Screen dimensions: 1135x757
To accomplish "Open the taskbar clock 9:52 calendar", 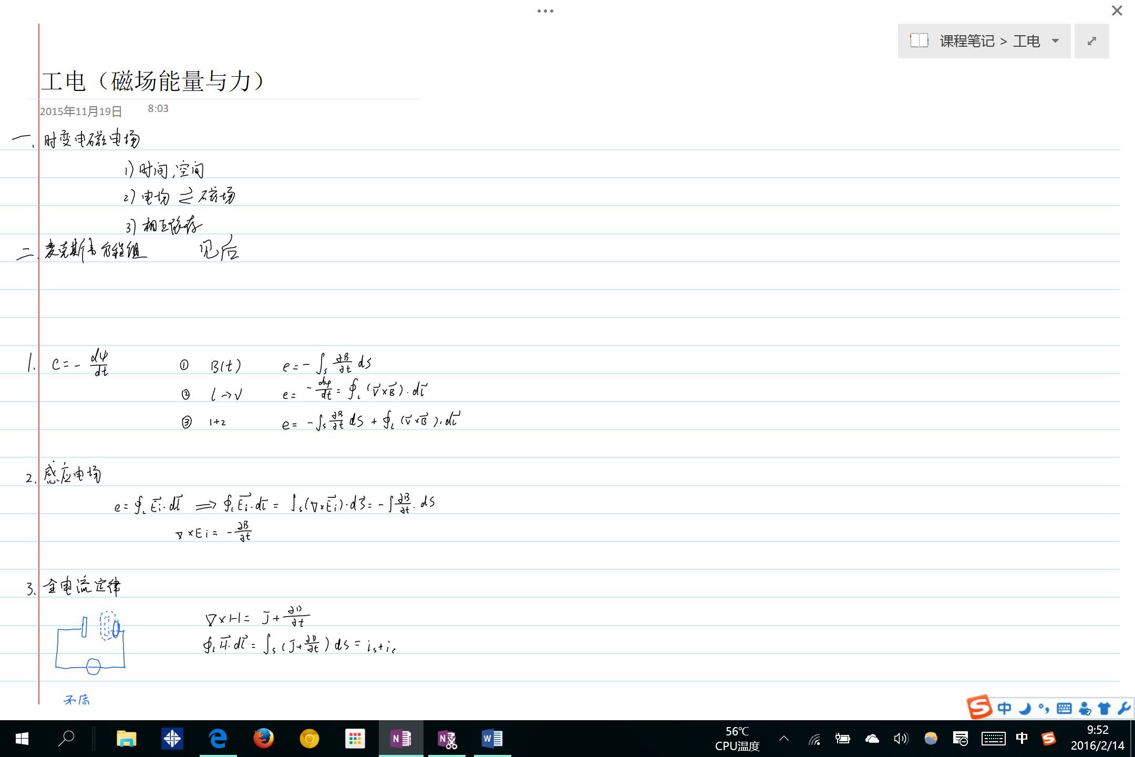I will 1097,738.
